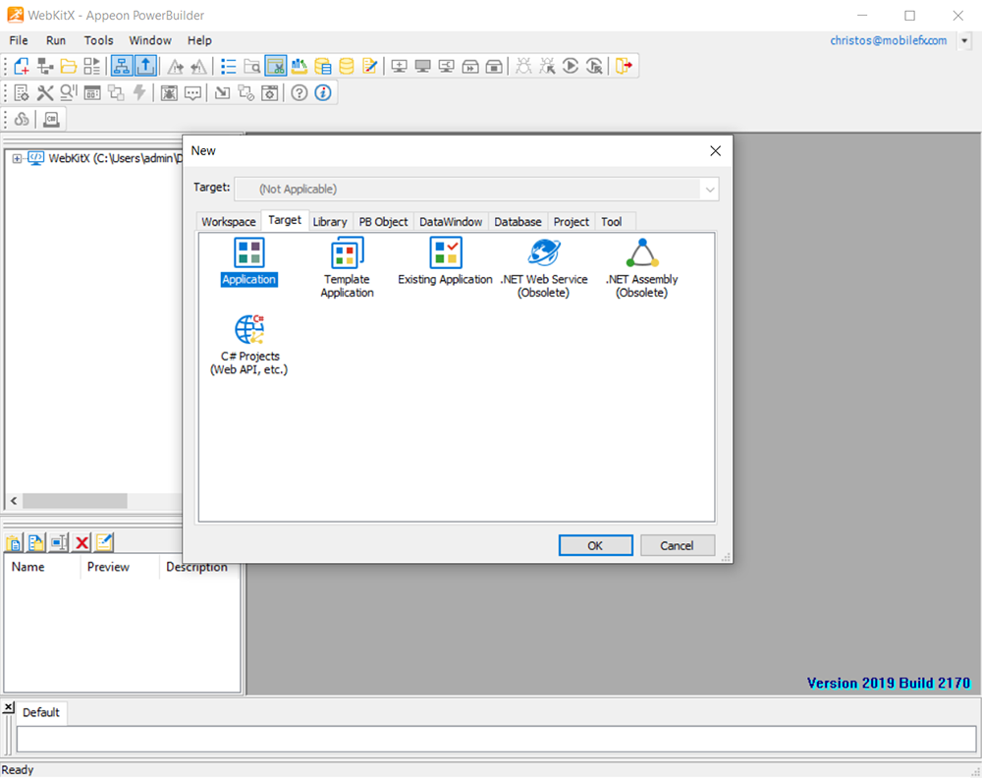Click the To-Do List bullet icon

(229, 66)
